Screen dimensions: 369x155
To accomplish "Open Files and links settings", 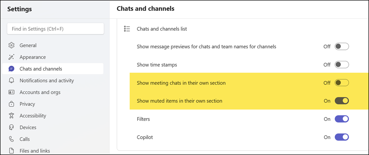I will point(53,151).
